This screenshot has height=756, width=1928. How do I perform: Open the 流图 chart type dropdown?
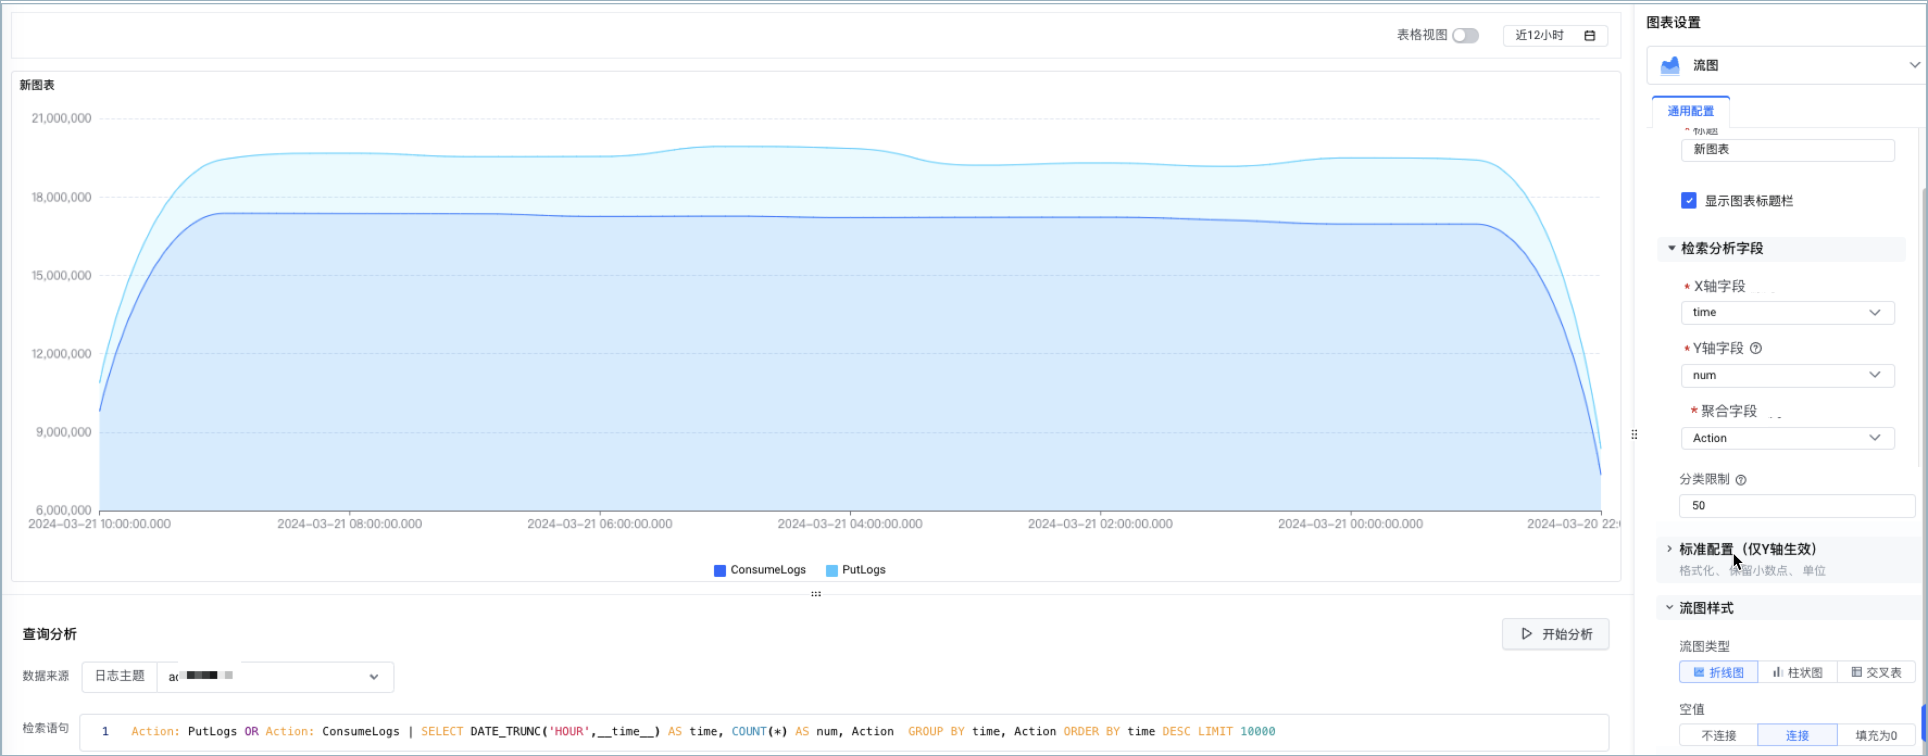(1787, 65)
